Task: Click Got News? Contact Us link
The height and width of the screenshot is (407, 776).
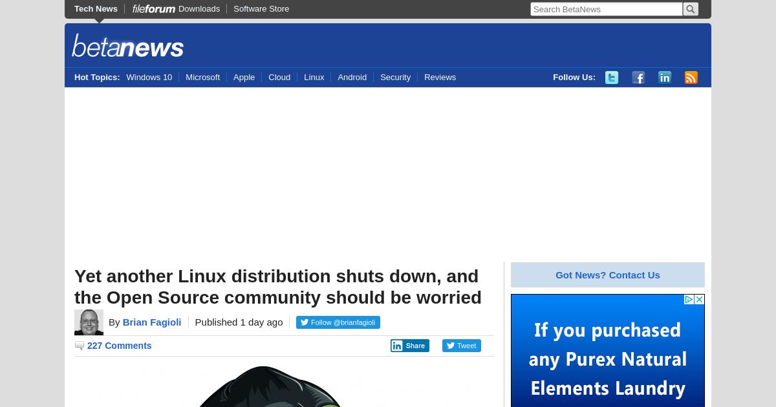Action: click(x=608, y=275)
